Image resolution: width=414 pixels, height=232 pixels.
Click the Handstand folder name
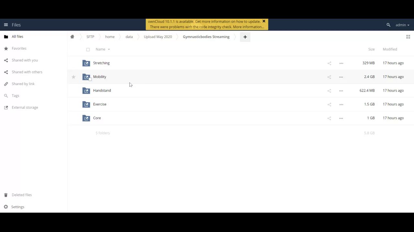pos(102,91)
